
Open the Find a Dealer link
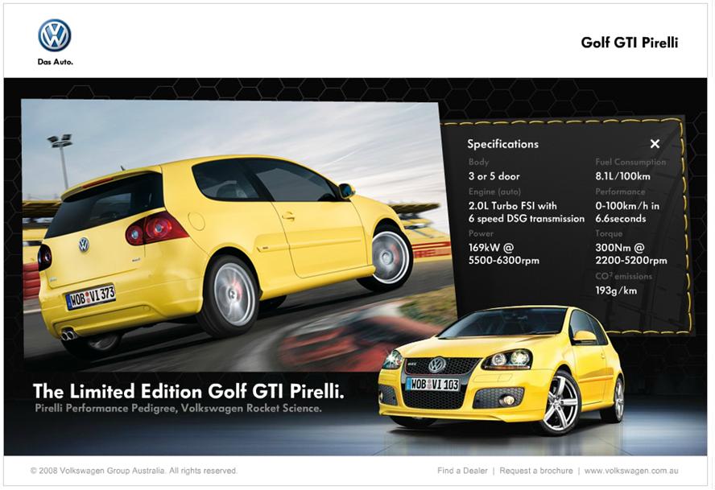coord(464,471)
